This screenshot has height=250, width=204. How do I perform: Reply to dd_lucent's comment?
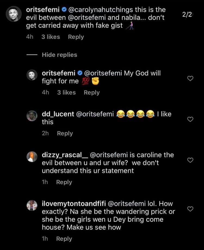click(x=65, y=133)
